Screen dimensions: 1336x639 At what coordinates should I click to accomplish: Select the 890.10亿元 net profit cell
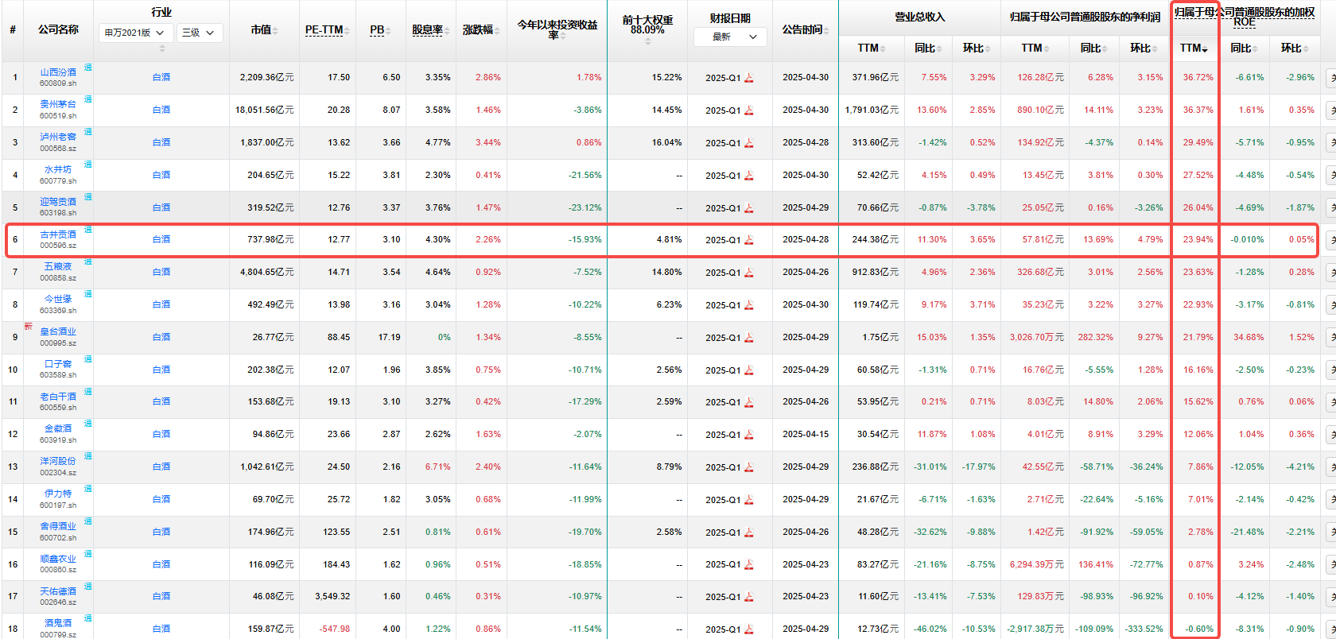pyautogui.click(x=1040, y=110)
